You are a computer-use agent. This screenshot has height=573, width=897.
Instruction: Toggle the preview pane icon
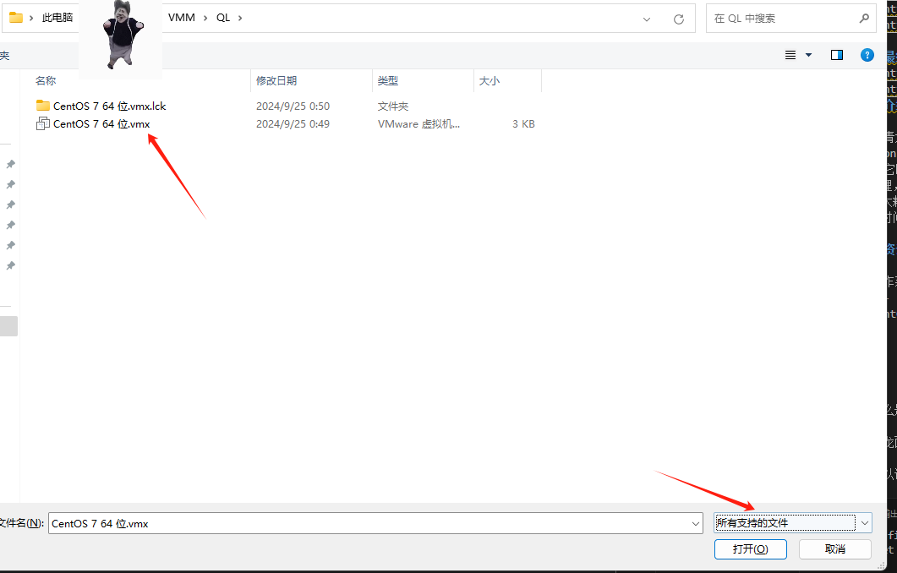click(836, 55)
